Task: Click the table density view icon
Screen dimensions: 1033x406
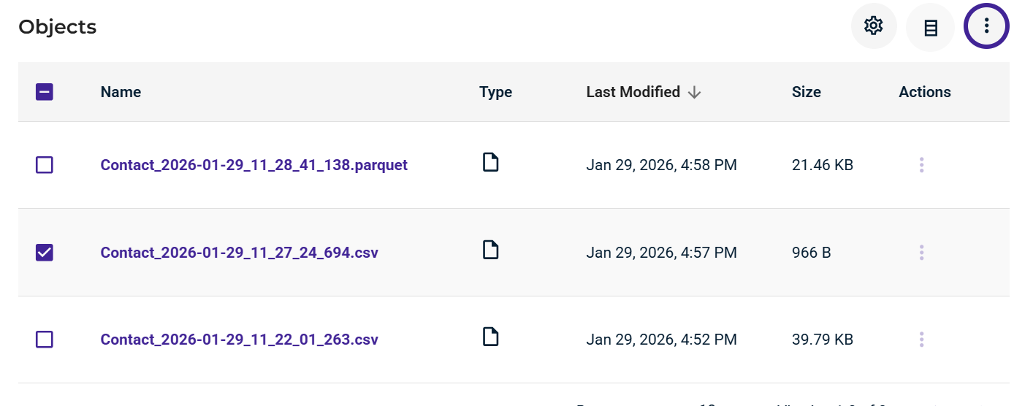Action: (x=930, y=27)
